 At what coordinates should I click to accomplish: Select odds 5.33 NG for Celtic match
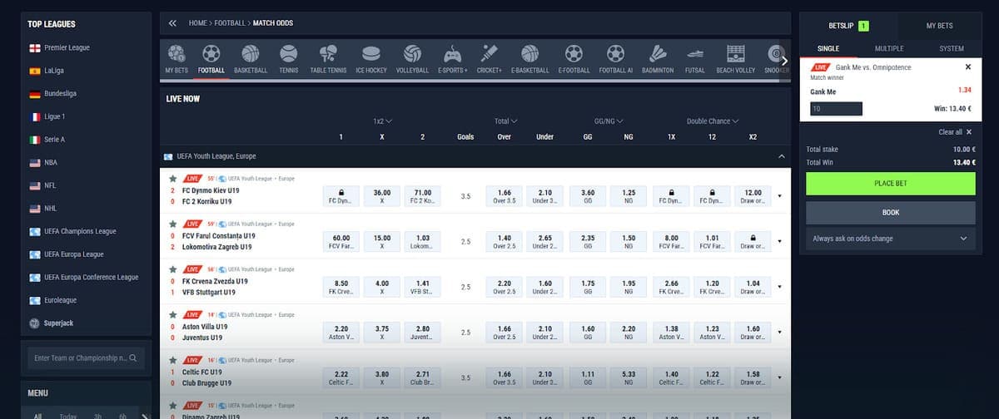point(629,379)
